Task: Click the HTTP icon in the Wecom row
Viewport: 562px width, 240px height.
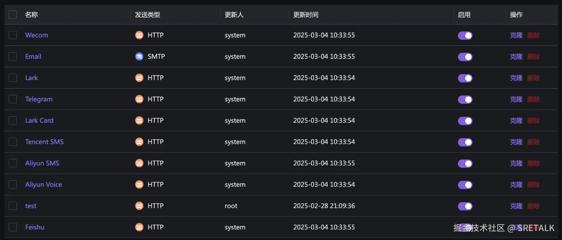Action: tap(139, 35)
